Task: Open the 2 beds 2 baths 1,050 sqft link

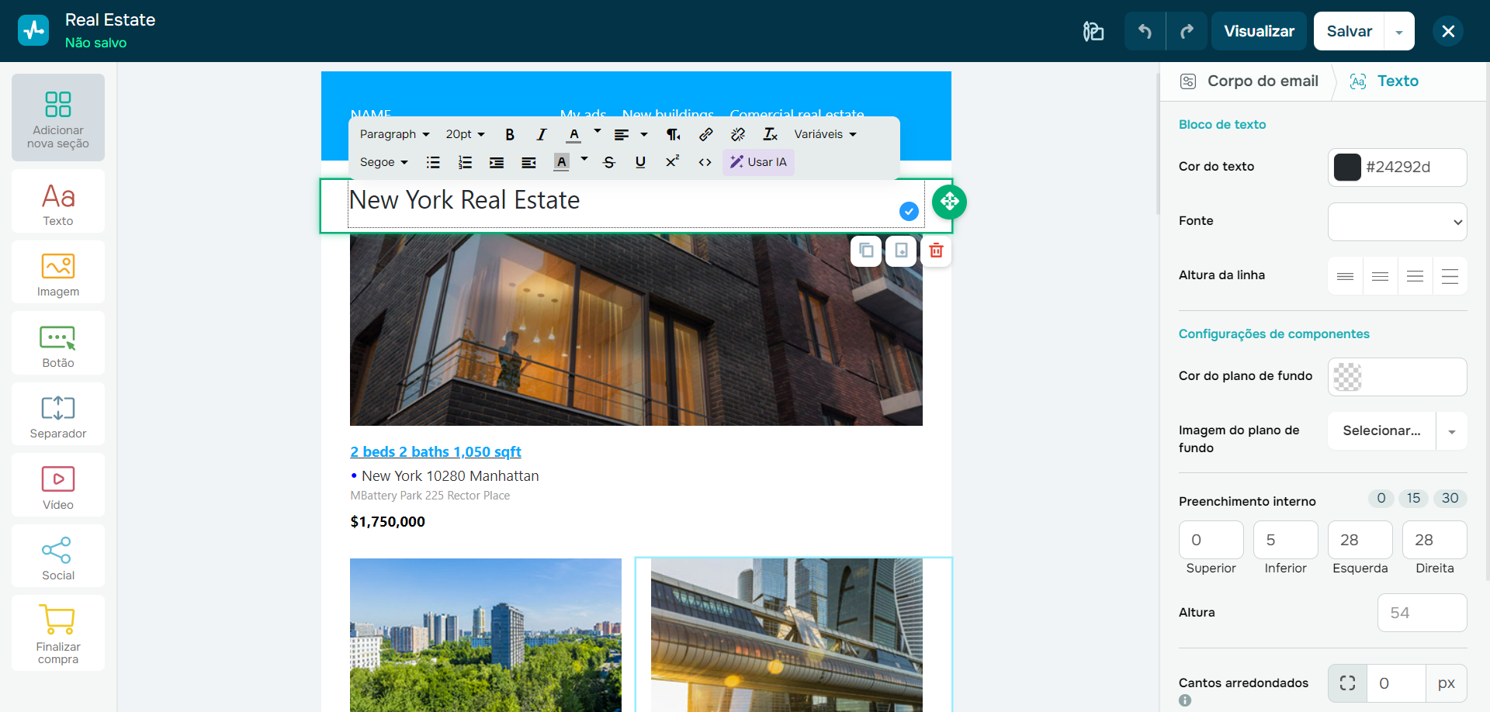Action: coord(435,451)
